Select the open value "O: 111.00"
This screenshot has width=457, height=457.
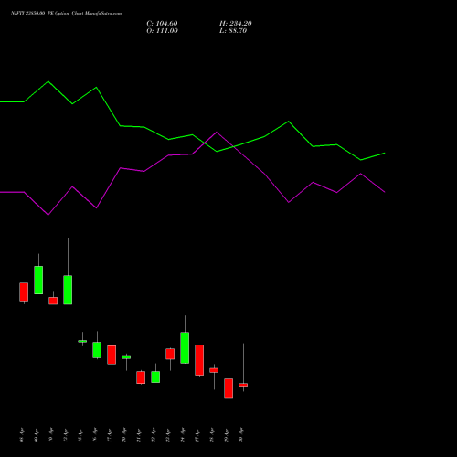(x=162, y=31)
